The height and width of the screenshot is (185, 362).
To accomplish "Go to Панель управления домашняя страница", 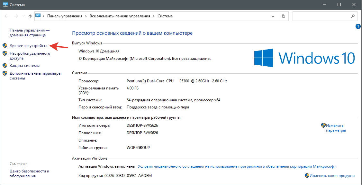I will click(x=30, y=32).
